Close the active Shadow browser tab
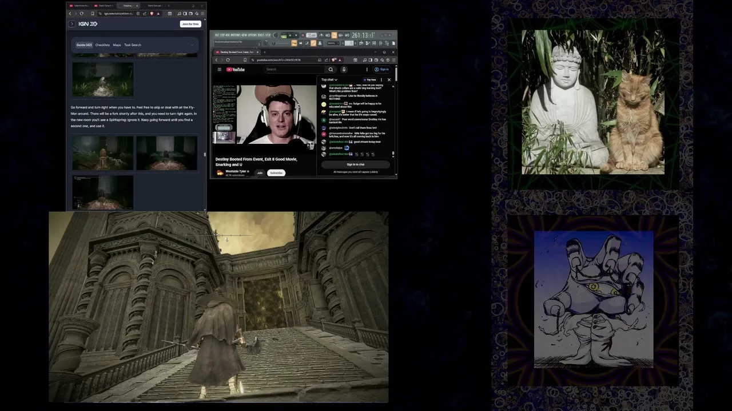Image resolution: width=732 pixels, height=411 pixels. [x=137, y=6]
